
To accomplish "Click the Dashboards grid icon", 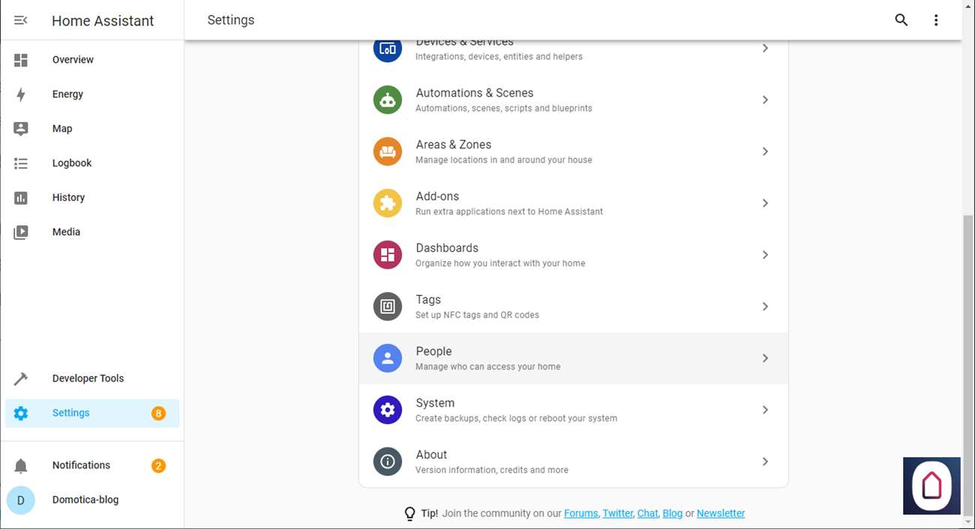I will [x=388, y=255].
